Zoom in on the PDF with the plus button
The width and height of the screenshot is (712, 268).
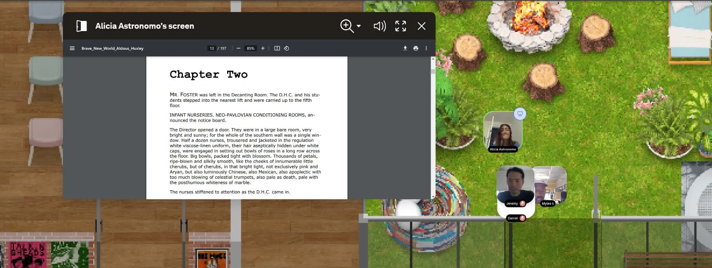263,48
